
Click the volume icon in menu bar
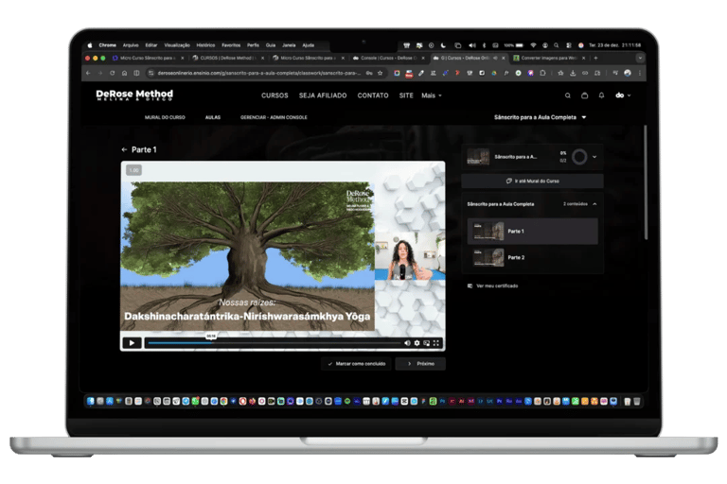(472, 45)
